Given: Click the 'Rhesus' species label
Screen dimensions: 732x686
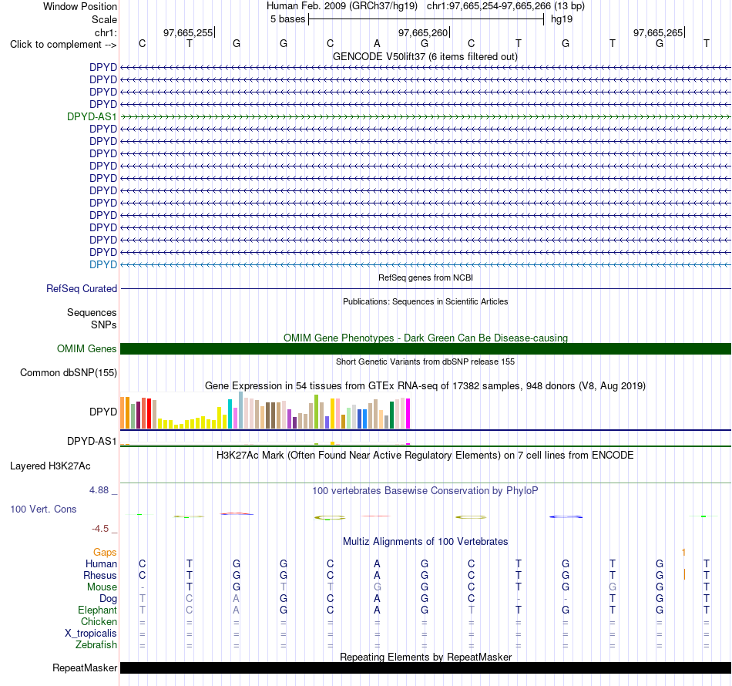Looking at the screenshot, I should pyautogui.click(x=100, y=575).
